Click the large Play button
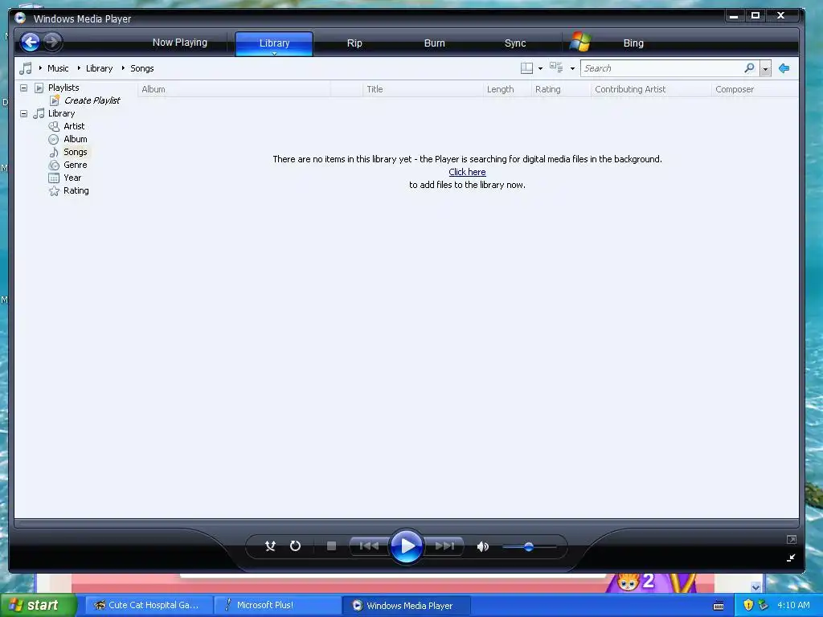 [406, 546]
